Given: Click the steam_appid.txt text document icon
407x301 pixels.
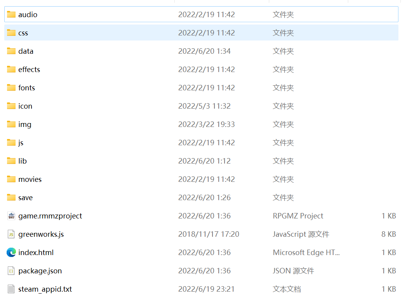Looking at the screenshot, I should [11, 289].
